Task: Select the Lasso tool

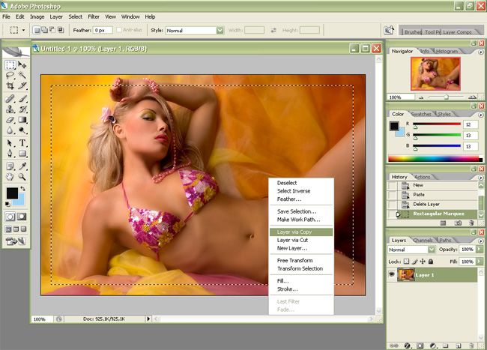Action: click(10, 75)
